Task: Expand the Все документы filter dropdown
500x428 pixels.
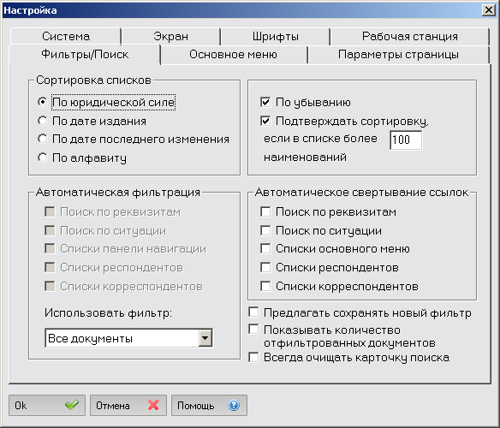Action: [x=205, y=338]
